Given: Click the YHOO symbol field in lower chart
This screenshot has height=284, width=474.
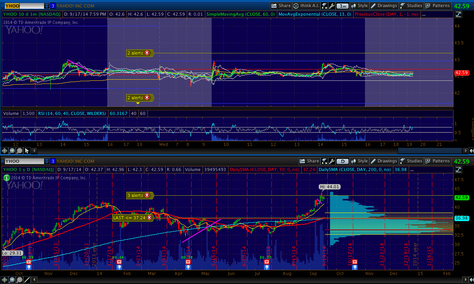Looking at the screenshot, I should pos(23,161).
